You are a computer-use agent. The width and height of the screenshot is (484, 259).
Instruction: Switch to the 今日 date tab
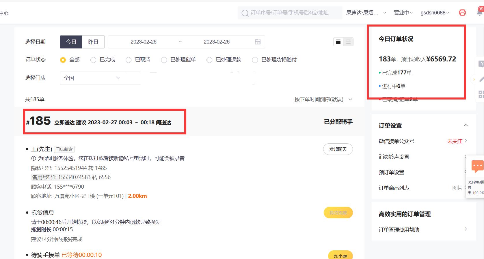(x=71, y=42)
